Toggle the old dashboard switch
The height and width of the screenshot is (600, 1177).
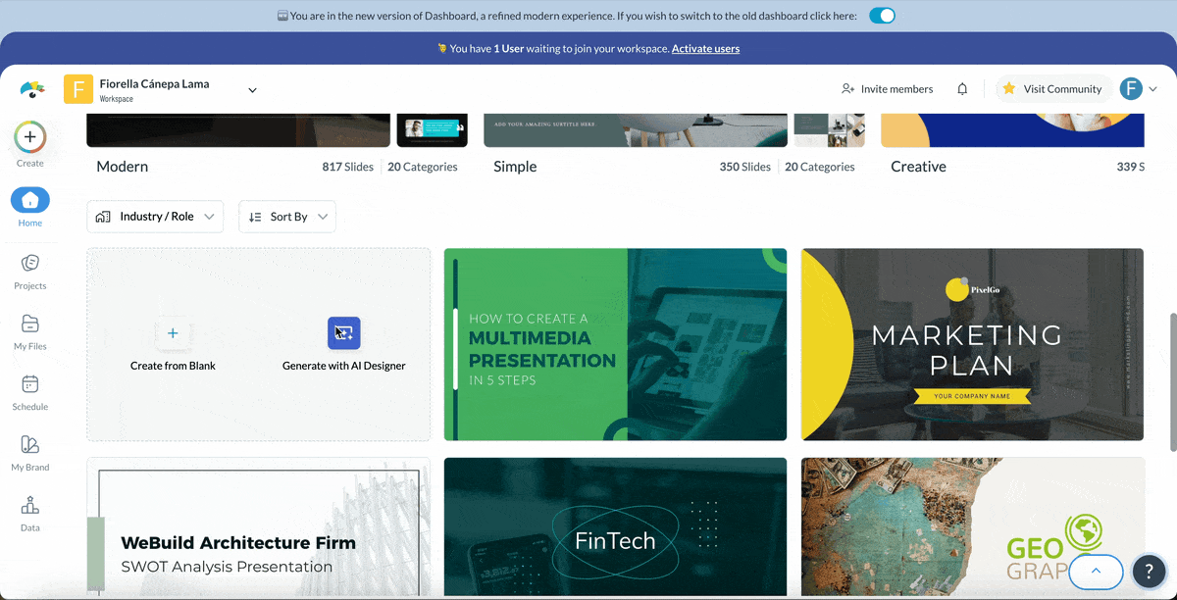pyautogui.click(x=882, y=16)
